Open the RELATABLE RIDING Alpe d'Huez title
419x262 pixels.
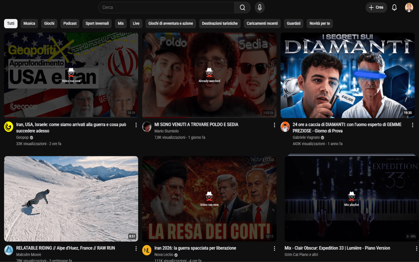[x=65, y=248]
